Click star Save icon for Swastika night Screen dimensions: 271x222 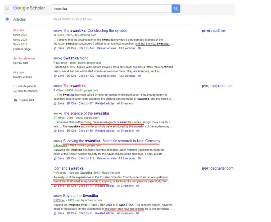tap(55, 76)
